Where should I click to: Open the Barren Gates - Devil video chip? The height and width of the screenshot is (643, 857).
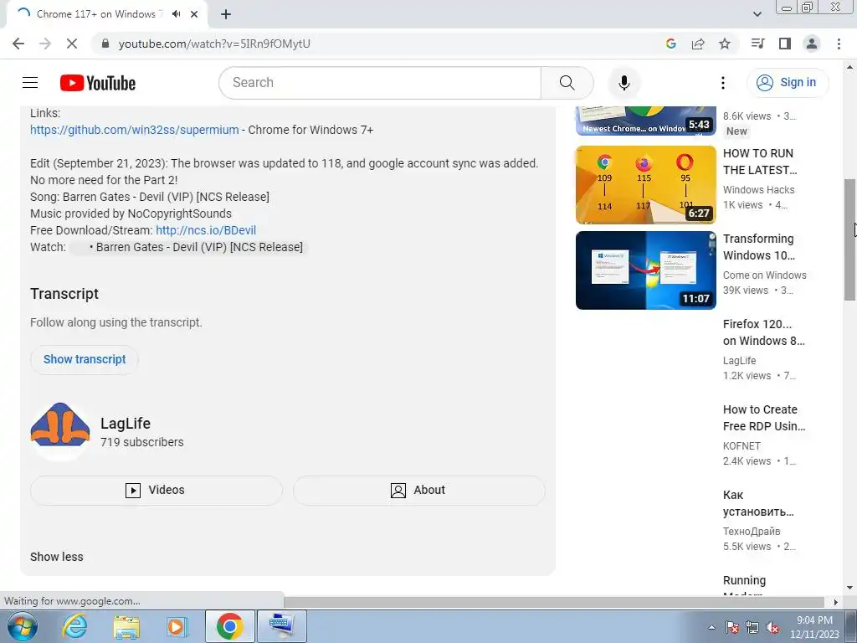coord(189,247)
